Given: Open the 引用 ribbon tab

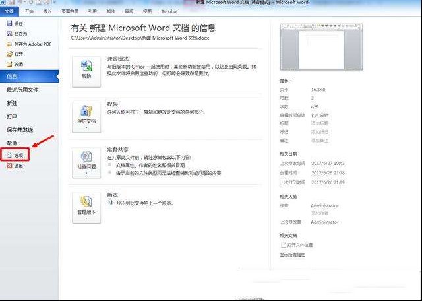Looking at the screenshot, I should [92, 11].
